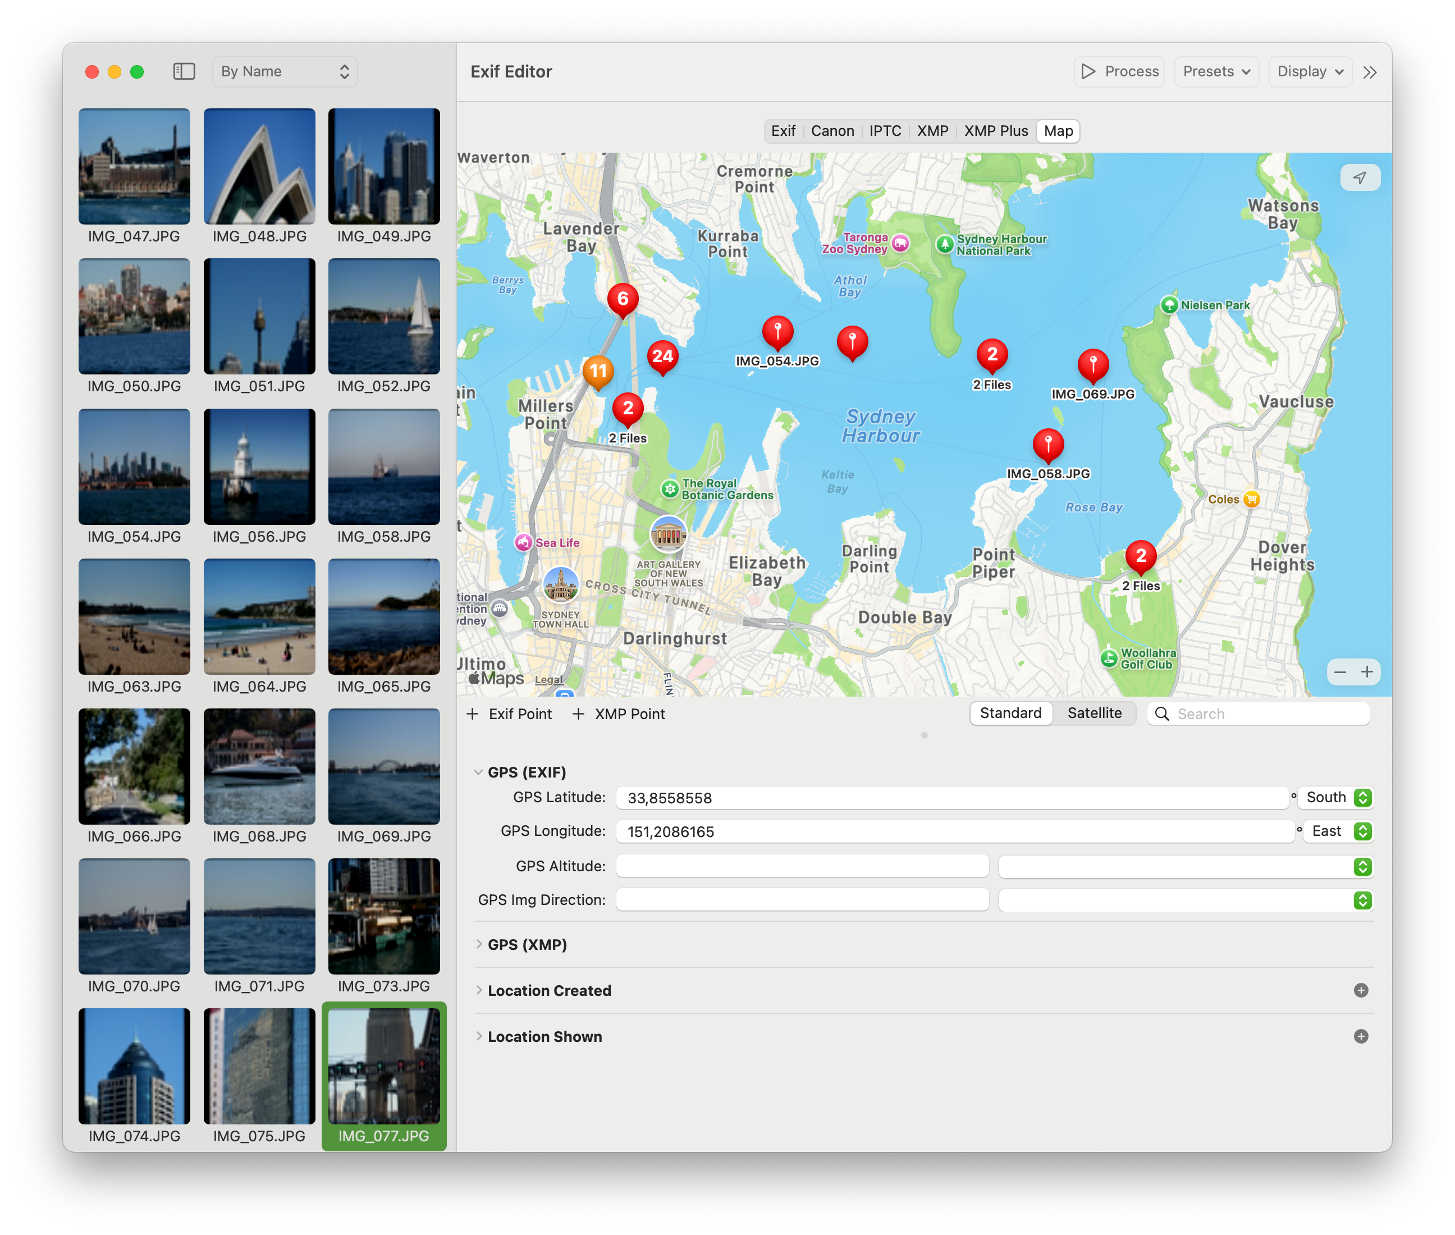Screen dimensions: 1455x1235
Task: Click the map current location arrow icon
Action: pyautogui.click(x=1360, y=178)
